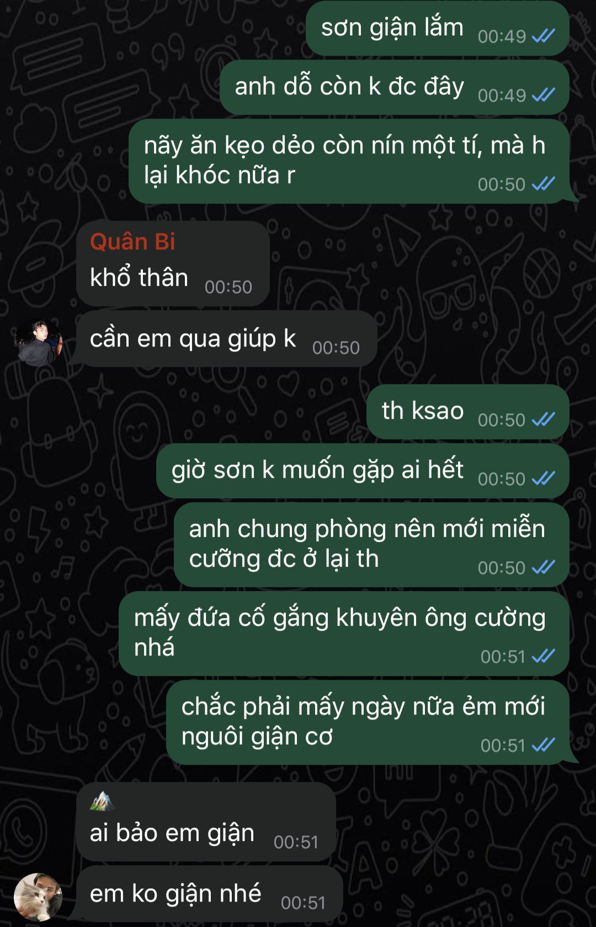596x927 pixels.
Task: Click read ticks on 'nguôi giận cơ' message
Action: coord(543,745)
